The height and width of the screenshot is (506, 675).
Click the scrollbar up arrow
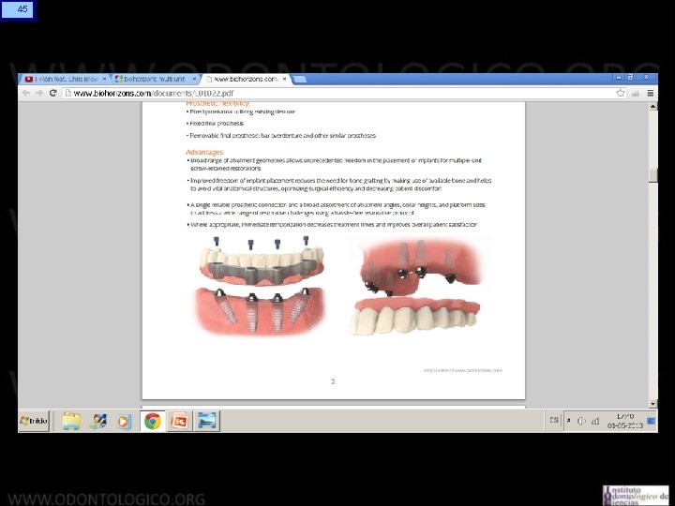[653, 106]
